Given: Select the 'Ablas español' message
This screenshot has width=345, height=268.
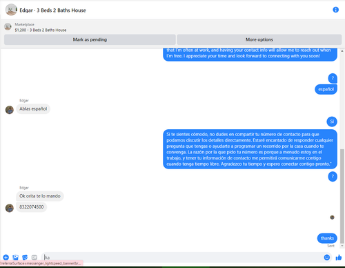Looking at the screenshot, I should [33, 108].
